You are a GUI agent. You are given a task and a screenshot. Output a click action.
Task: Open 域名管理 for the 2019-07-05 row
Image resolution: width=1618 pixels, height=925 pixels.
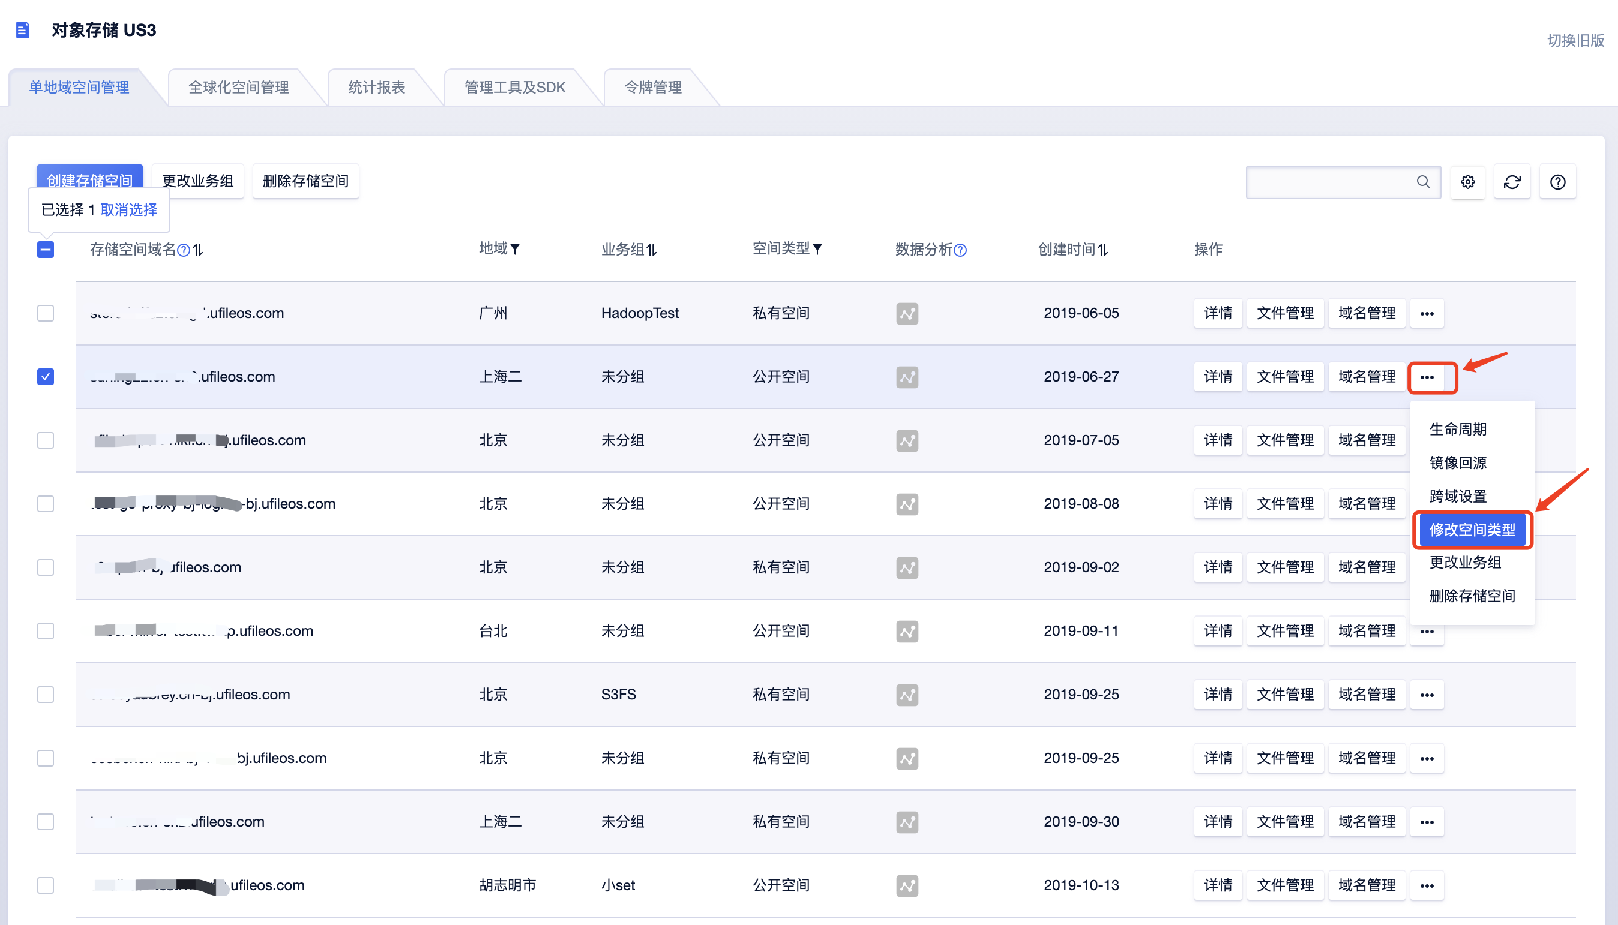point(1367,441)
